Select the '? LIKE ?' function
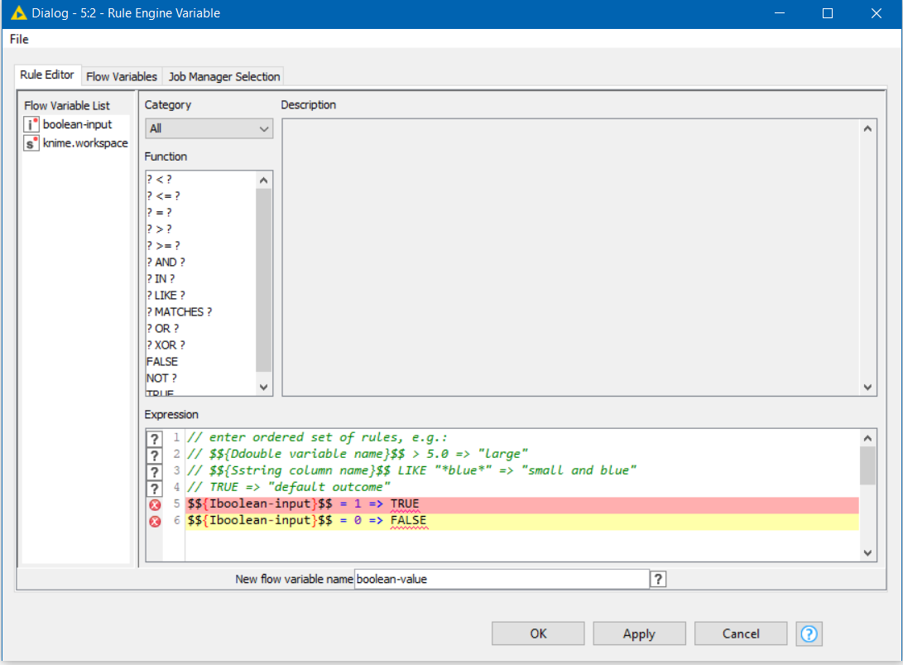903x665 pixels. 166,296
